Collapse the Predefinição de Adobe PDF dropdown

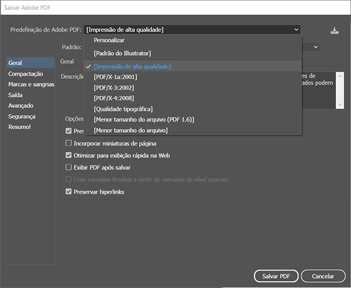(296, 29)
